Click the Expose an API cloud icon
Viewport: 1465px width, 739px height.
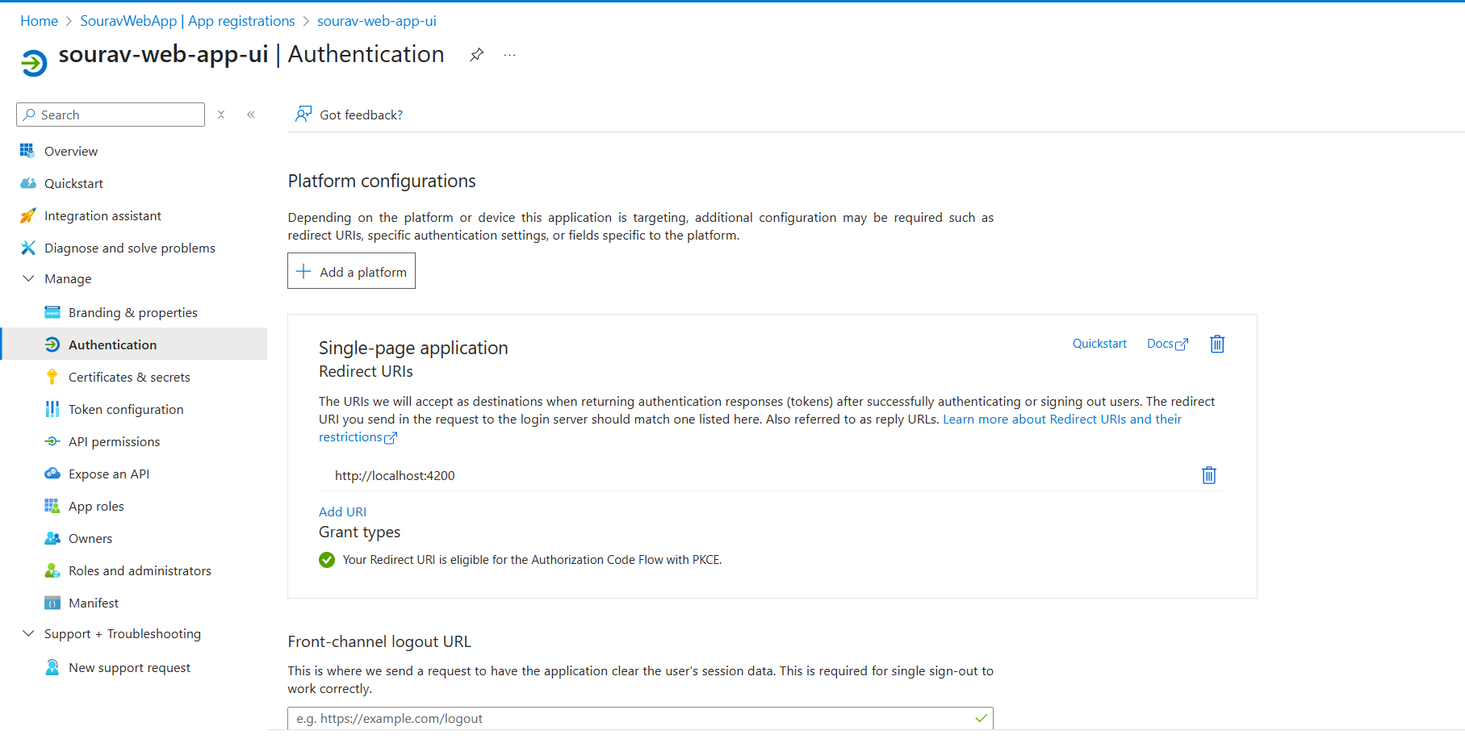coord(52,474)
